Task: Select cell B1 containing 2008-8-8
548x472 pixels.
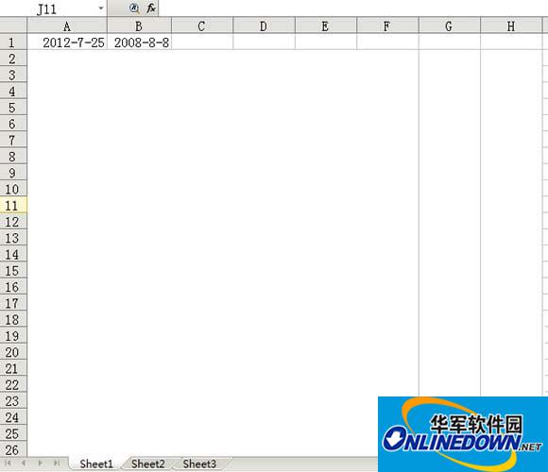Action: point(139,42)
